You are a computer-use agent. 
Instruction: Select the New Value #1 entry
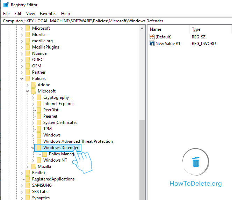click(x=168, y=44)
